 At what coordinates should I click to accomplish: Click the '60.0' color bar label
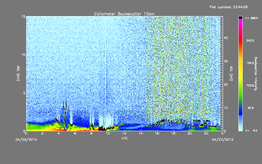pyautogui.click(x=251, y=108)
